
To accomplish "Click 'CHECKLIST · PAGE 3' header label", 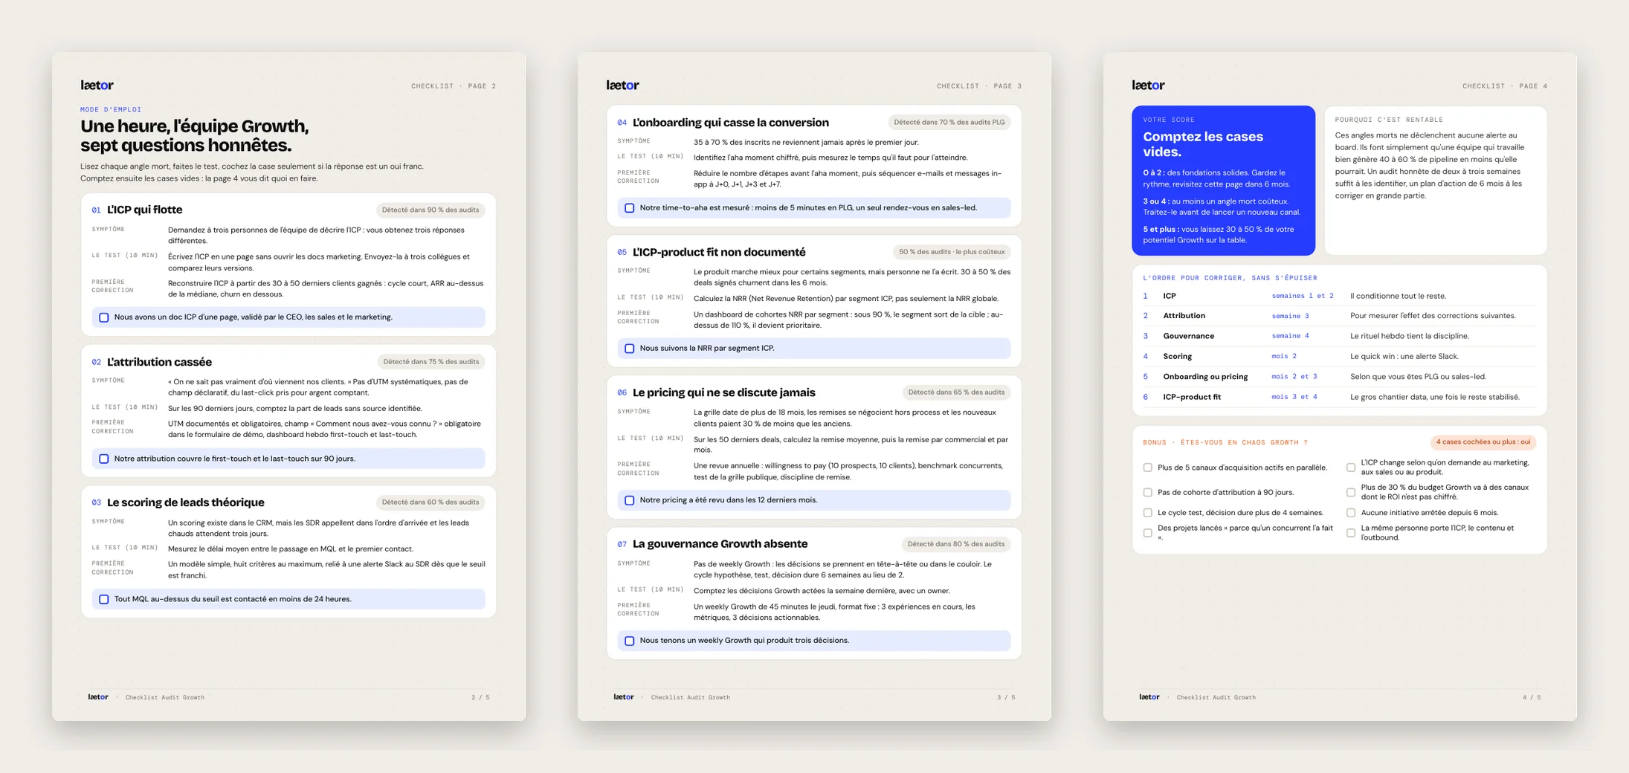I will click(979, 86).
